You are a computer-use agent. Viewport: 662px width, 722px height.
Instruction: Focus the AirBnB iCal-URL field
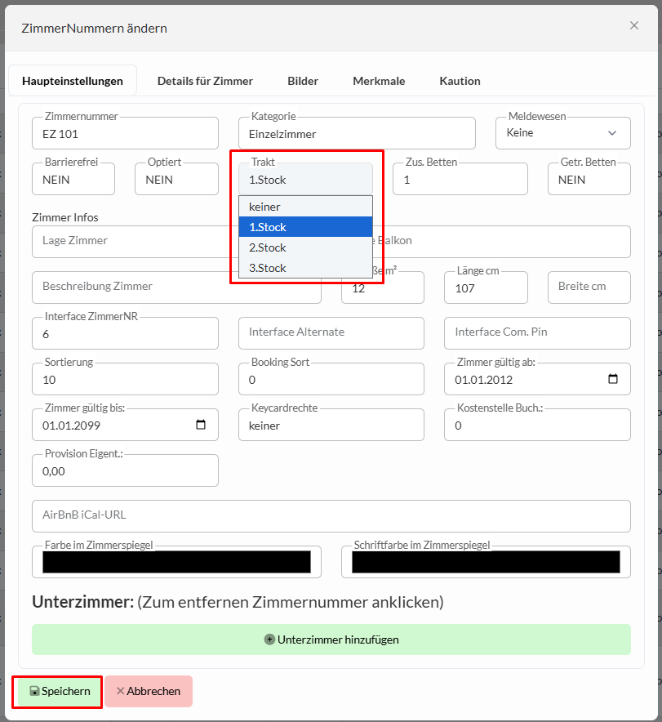click(331, 516)
